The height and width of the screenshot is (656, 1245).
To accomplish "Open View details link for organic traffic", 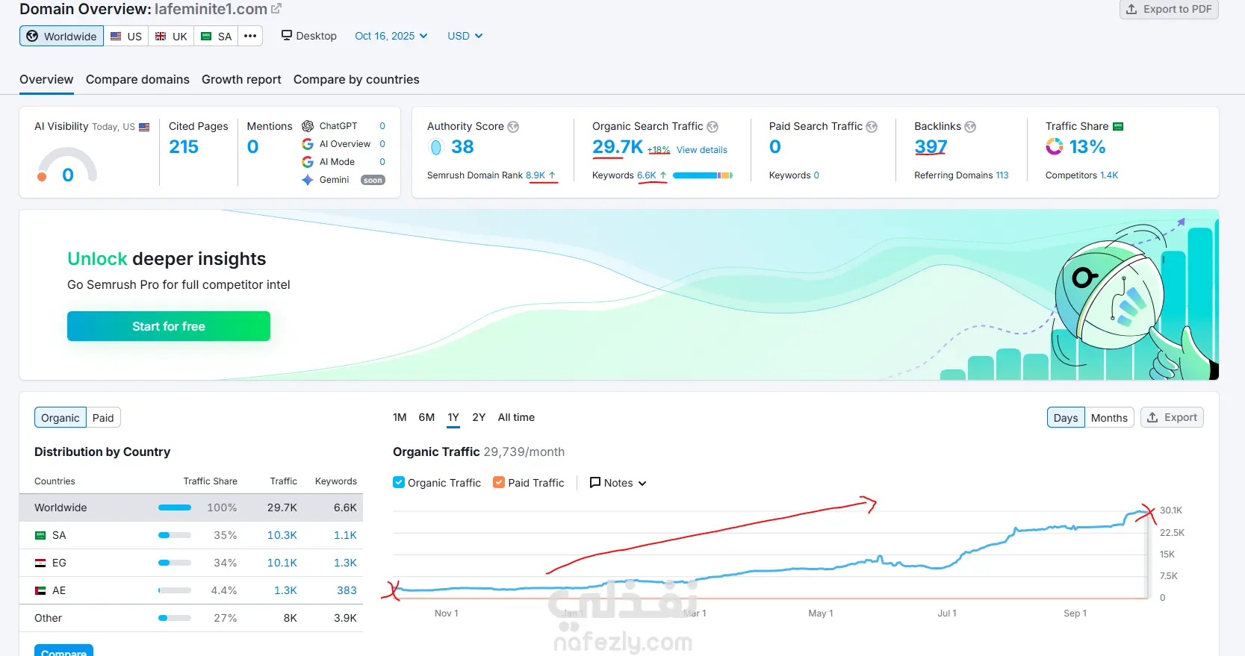I will pos(702,150).
